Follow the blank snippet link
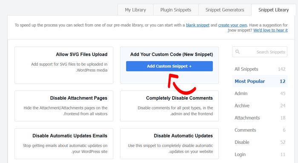 (198, 25)
